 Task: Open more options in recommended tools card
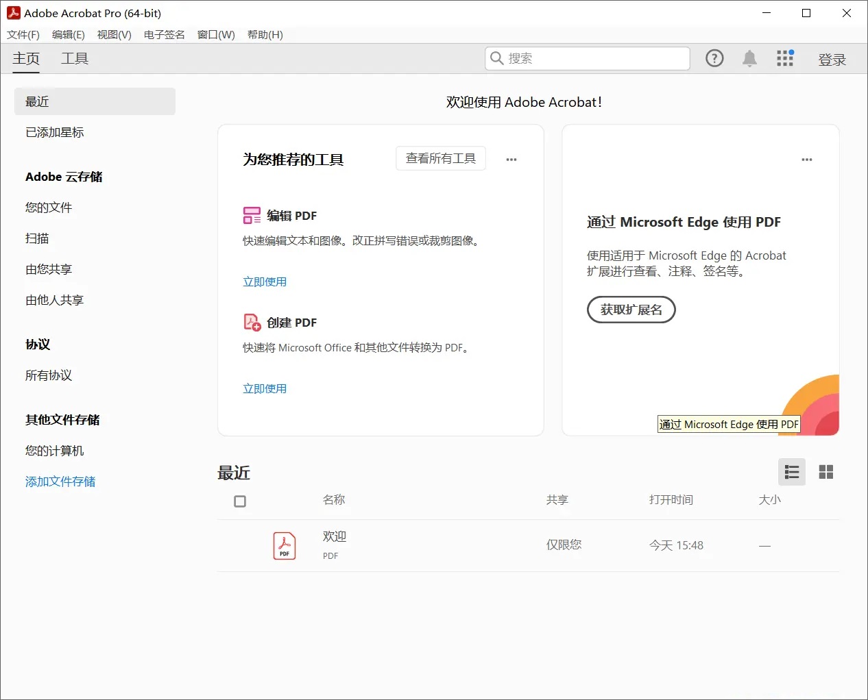pyautogui.click(x=511, y=160)
